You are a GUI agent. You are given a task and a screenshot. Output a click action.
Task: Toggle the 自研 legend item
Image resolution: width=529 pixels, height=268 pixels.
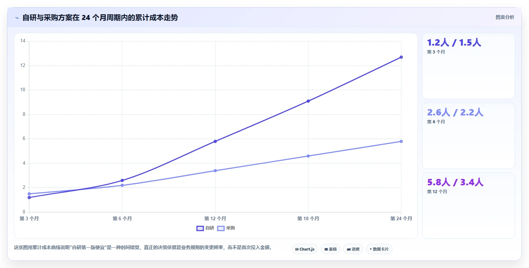(205, 228)
